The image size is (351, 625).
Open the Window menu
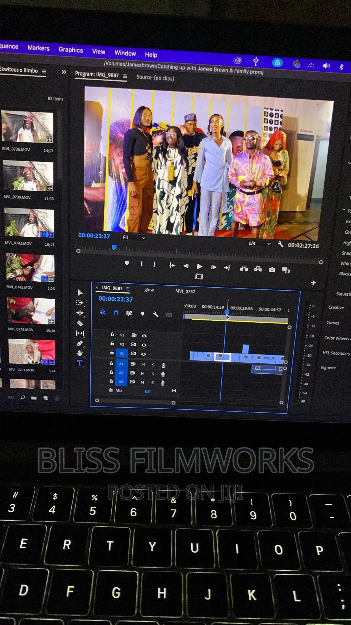(125, 53)
